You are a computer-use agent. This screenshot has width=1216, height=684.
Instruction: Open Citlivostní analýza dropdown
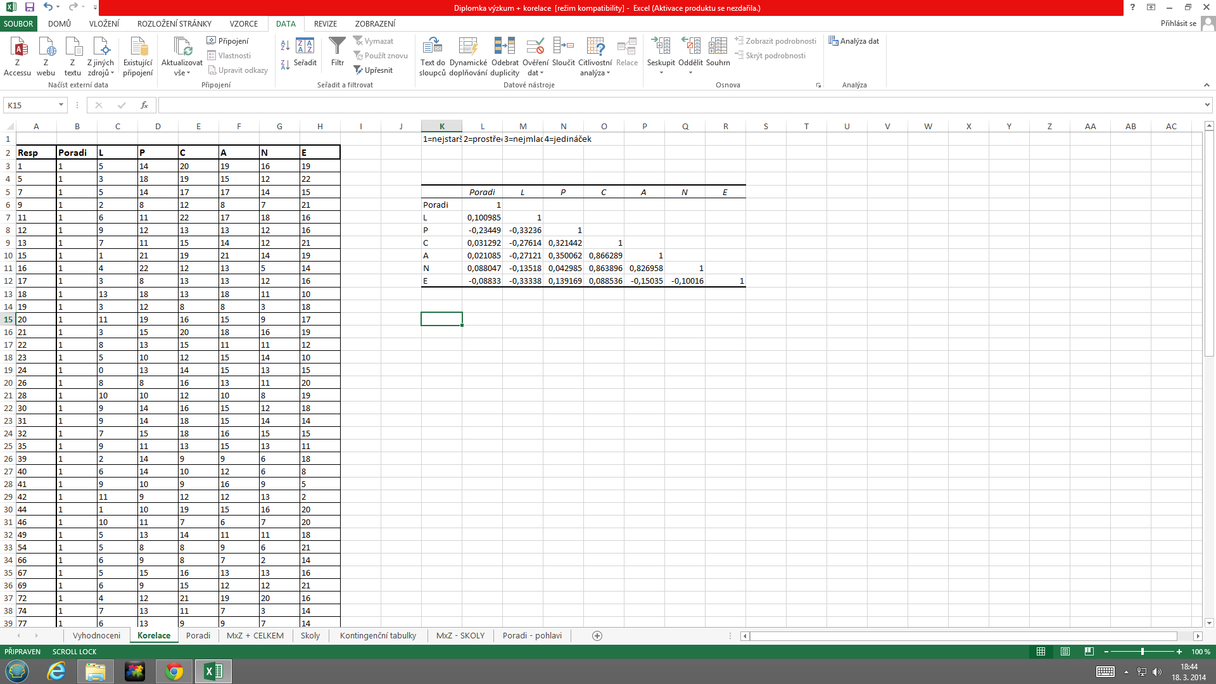tap(595, 68)
